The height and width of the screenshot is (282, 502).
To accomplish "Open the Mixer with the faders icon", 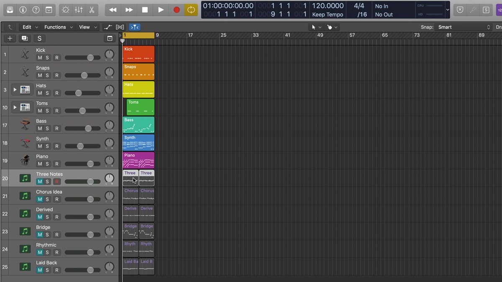I will pyautogui.click(x=79, y=9).
